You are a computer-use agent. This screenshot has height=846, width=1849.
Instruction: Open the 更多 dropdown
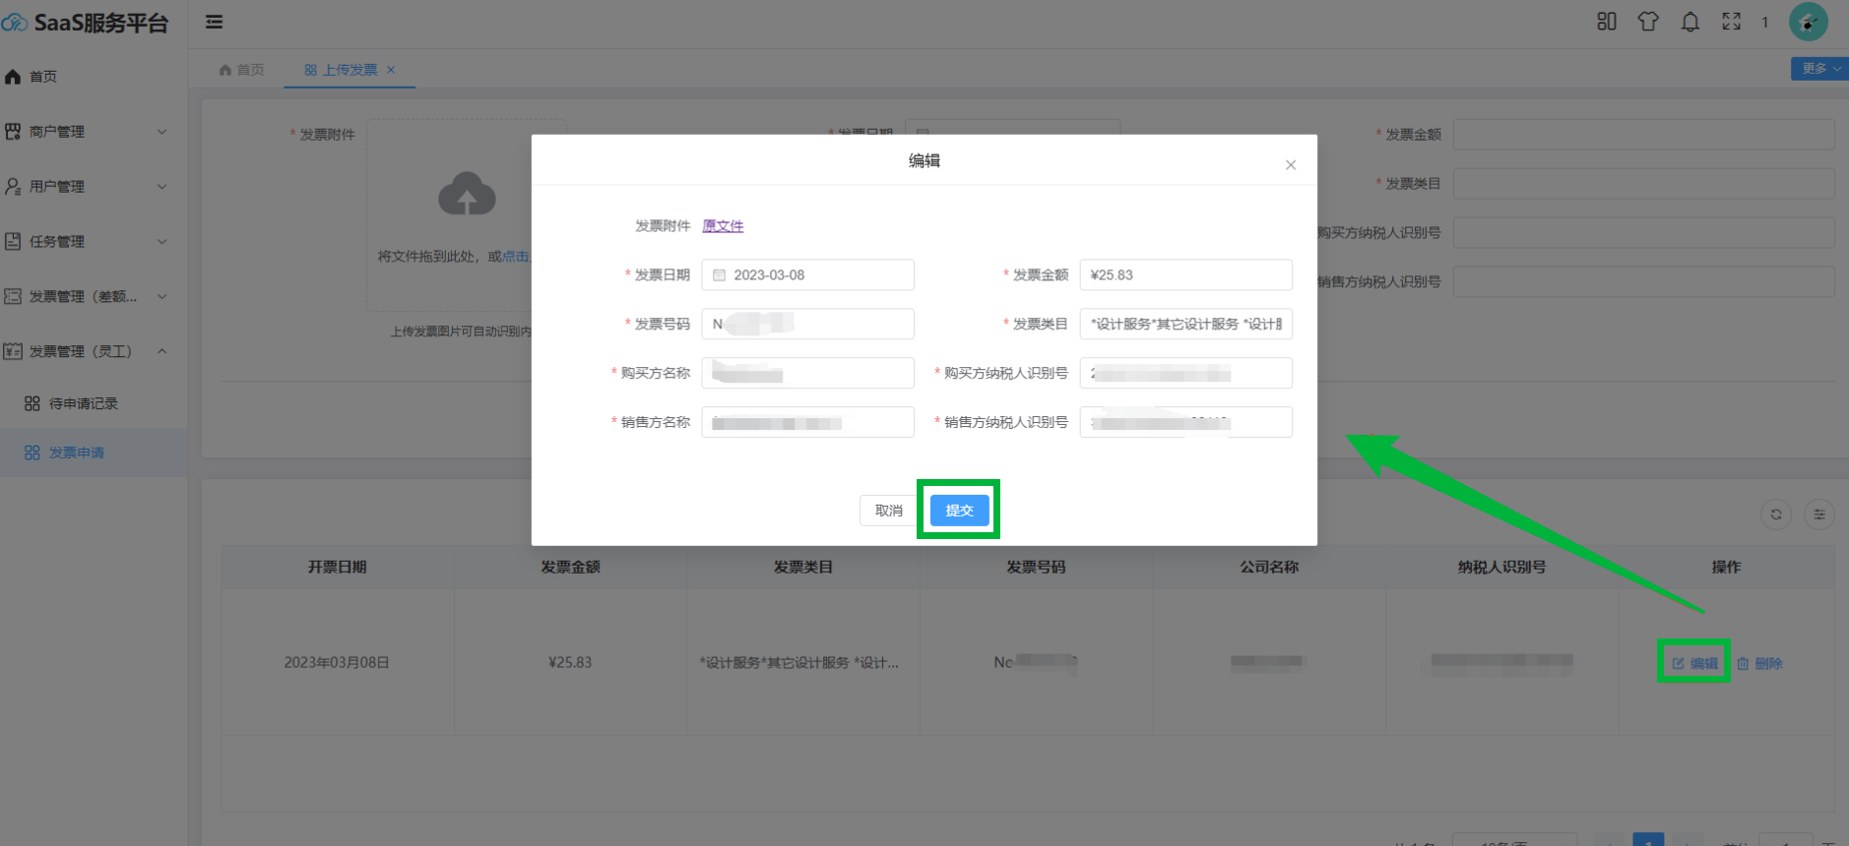pyautogui.click(x=1819, y=69)
